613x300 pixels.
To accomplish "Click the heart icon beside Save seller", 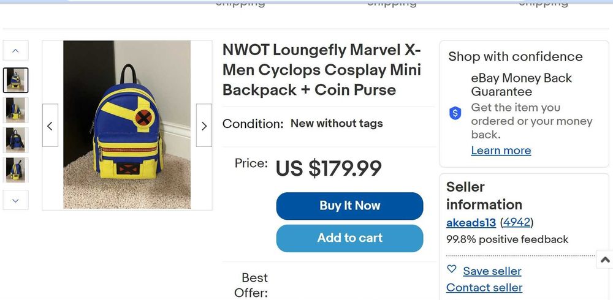I will [452, 269].
